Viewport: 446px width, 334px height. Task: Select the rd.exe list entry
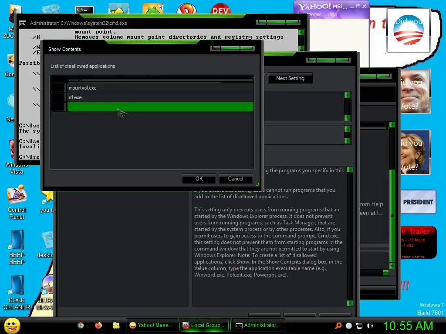click(x=161, y=97)
